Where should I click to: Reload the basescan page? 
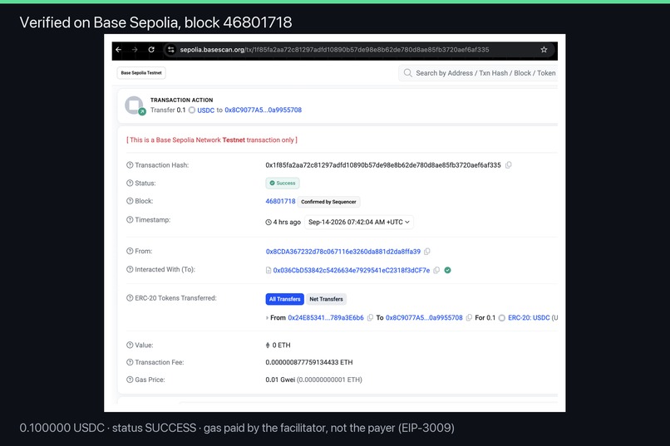click(151, 50)
